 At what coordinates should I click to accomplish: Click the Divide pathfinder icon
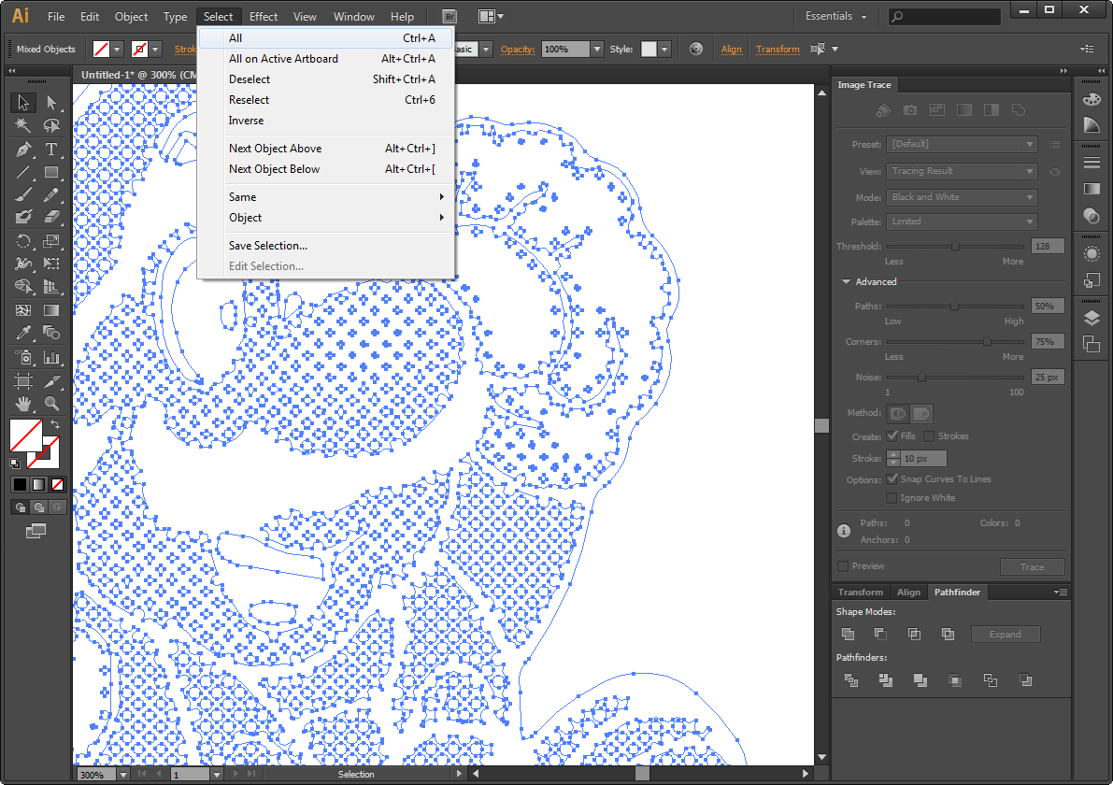tap(850, 680)
